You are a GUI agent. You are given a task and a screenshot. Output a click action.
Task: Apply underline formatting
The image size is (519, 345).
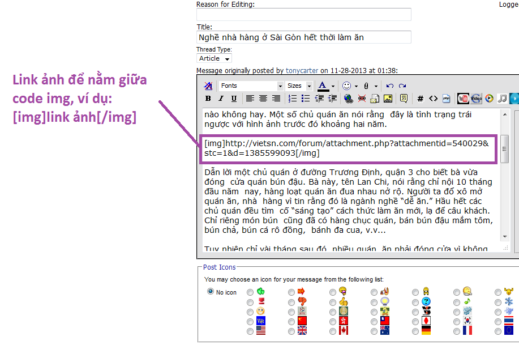pos(234,99)
